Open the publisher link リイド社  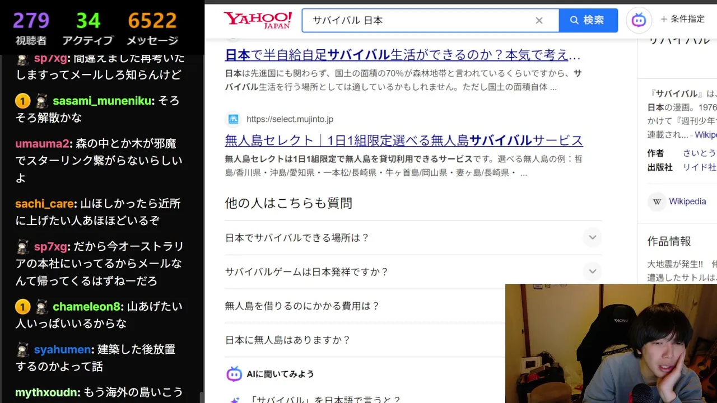[x=700, y=167]
